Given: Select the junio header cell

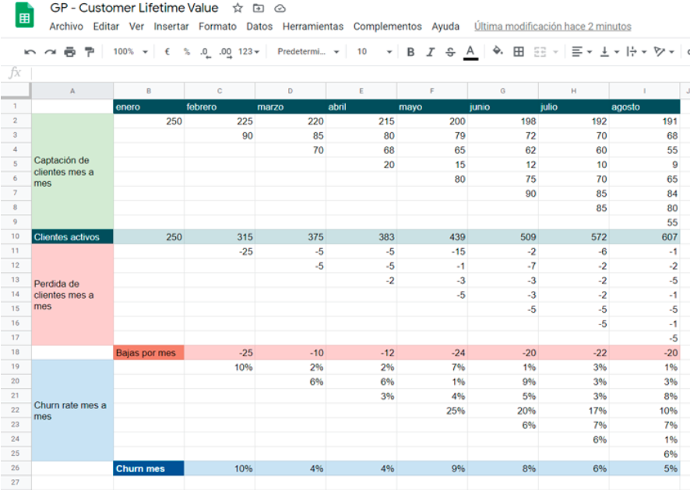Looking at the screenshot, I should pos(502,107).
